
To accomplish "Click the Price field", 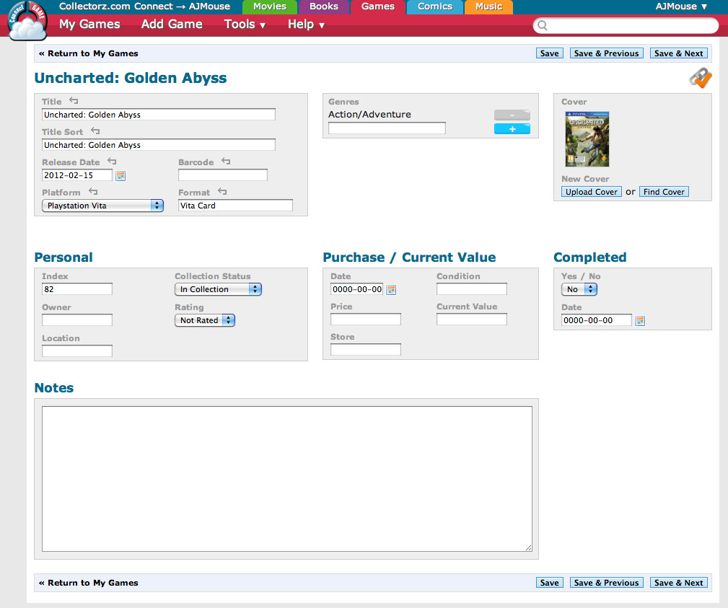I will (365, 320).
